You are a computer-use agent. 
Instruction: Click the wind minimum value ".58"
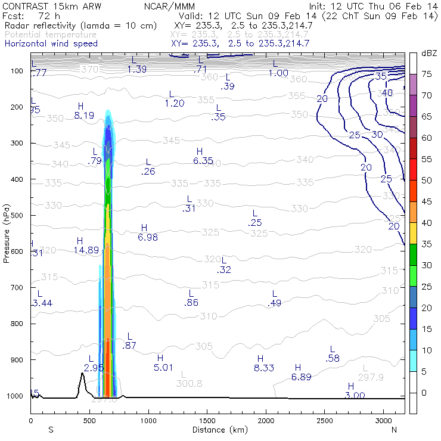click(333, 358)
